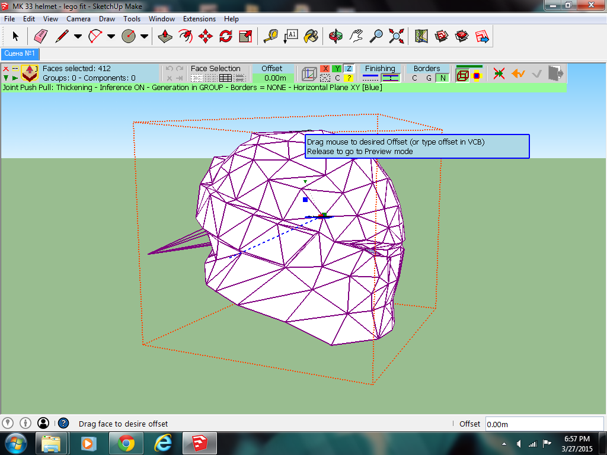607x455 pixels.
Task: Activate the Push/Pull tool
Action: point(166,37)
